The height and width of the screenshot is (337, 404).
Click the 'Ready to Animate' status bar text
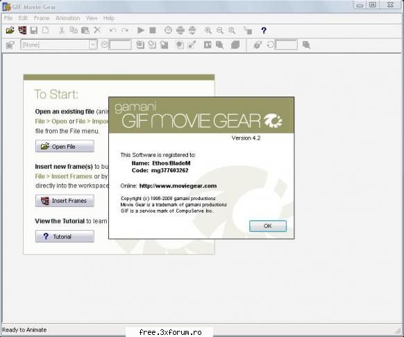[x=24, y=330]
